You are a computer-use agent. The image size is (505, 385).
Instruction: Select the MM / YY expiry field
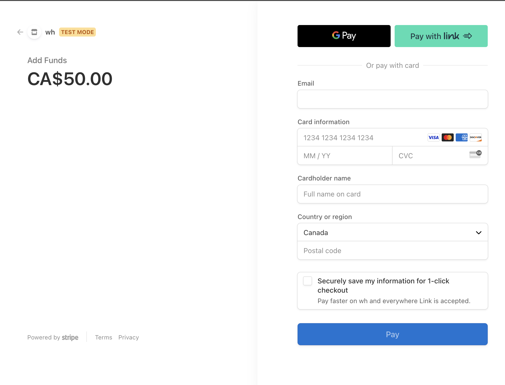pyautogui.click(x=344, y=156)
